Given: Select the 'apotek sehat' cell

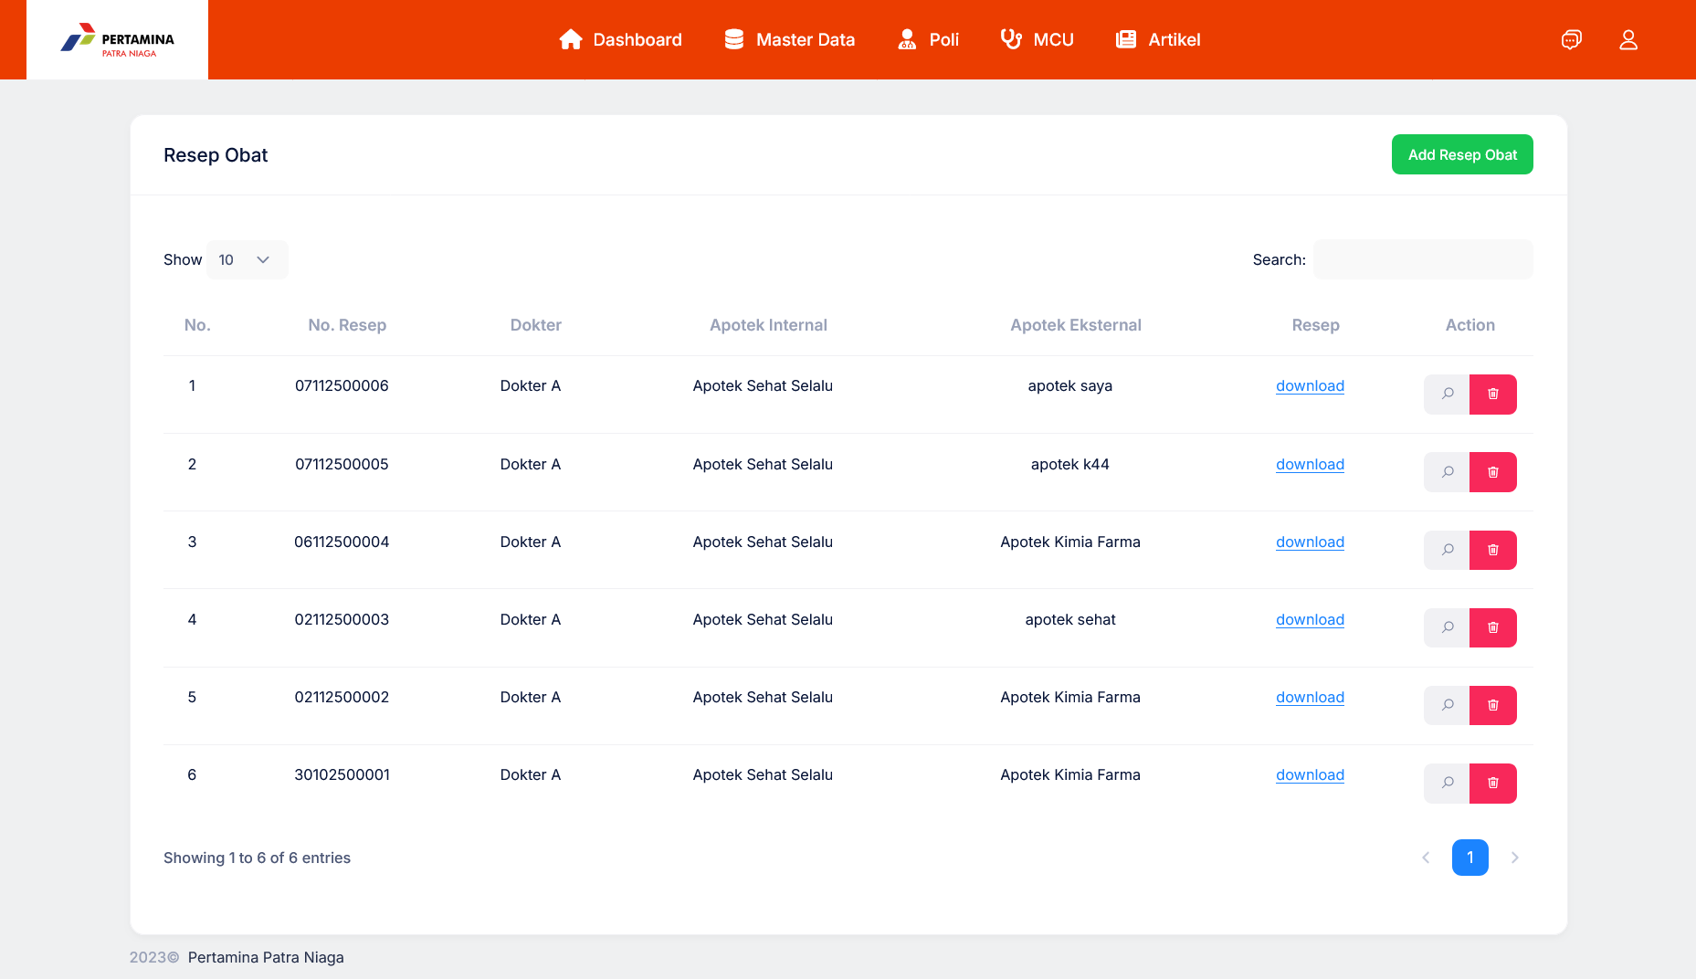Looking at the screenshot, I should click(1070, 619).
